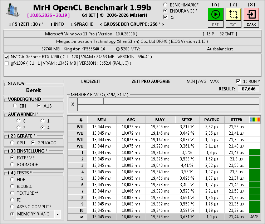This screenshot has height=224, width=265.
Task: Set Aufwärmen to 0
Action: pos(19,121)
